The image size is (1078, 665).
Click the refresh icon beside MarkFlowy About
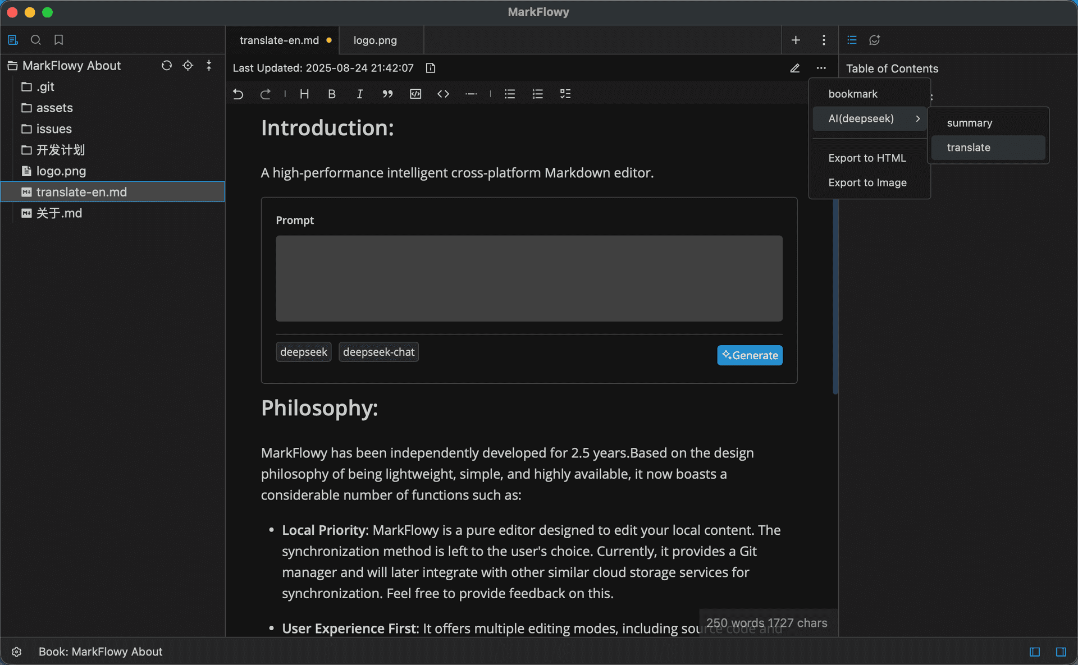pos(167,66)
